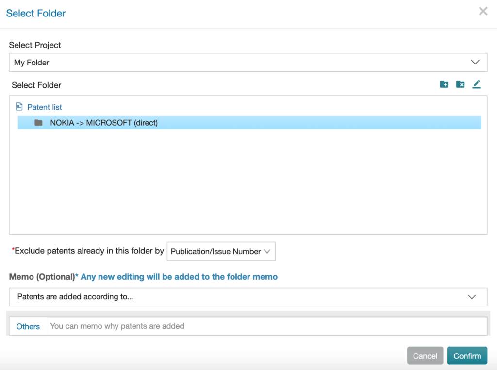Image resolution: width=497 pixels, height=370 pixels.
Task: Click the blue folder memo notice text
Action: [x=179, y=277]
